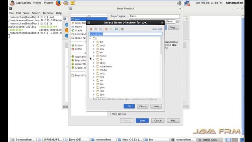252x142 pixels.
Task: Click the New... SDK button
Action: point(174,27)
